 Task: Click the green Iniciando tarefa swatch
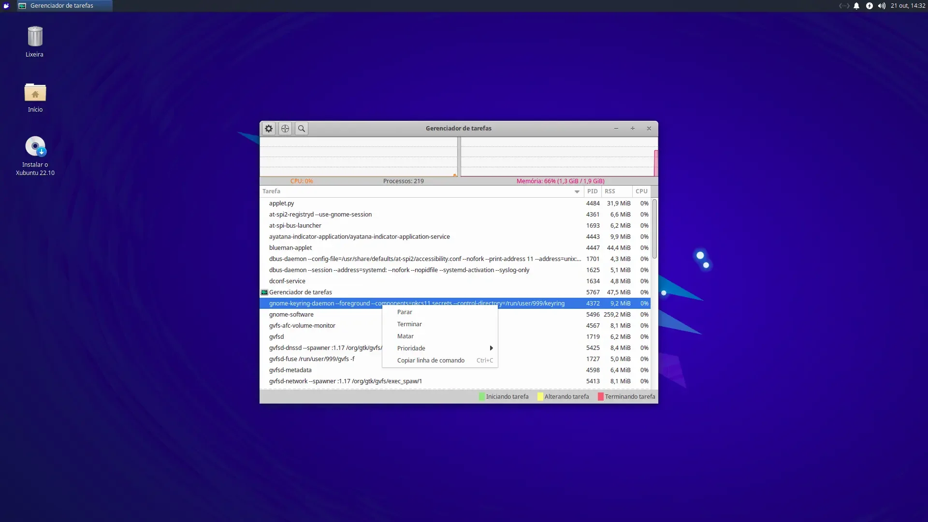click(x=482, y=397)
